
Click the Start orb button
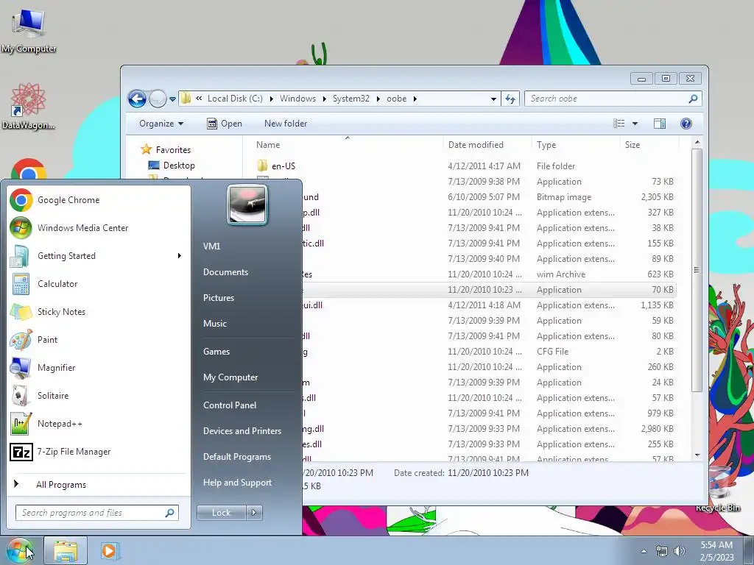(x=20, y=550)
